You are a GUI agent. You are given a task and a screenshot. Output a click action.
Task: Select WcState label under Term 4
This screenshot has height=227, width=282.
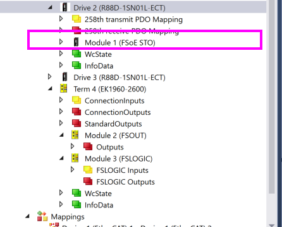point(98,194)
